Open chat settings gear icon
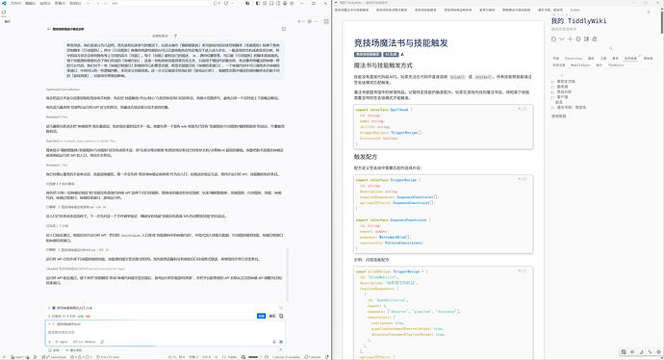The width and height of the screenshot is (664, 360). click(x=310, y=21)
